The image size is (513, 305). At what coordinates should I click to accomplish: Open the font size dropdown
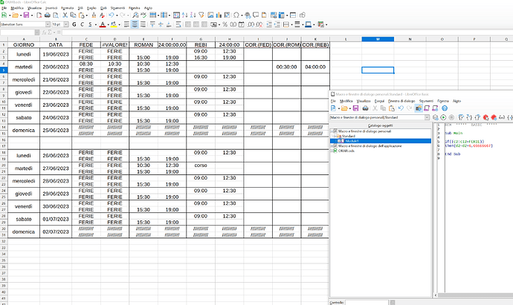[x=66, y=24]
